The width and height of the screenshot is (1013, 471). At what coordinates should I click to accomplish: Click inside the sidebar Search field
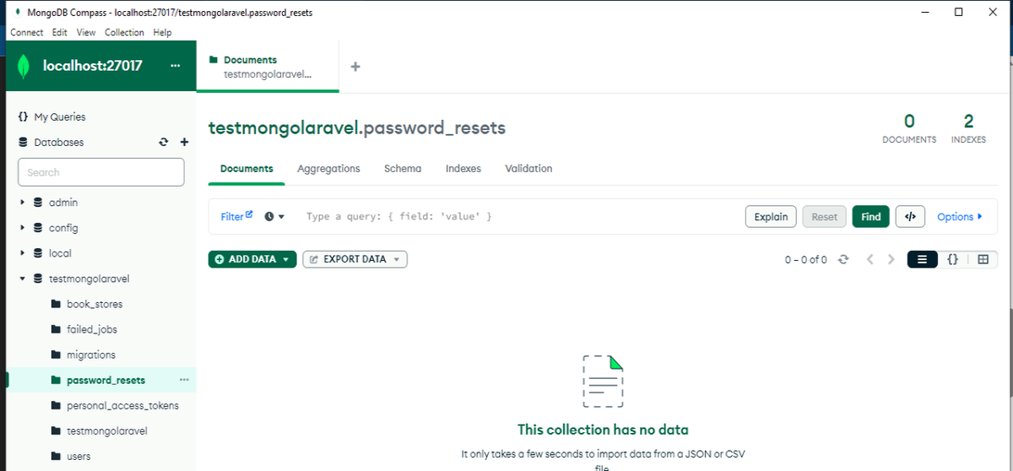[x=101, y=172]
